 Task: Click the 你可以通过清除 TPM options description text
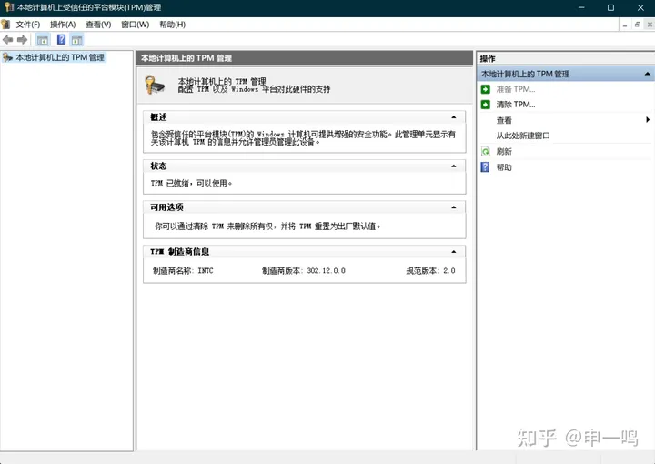[x=267, y=227]
